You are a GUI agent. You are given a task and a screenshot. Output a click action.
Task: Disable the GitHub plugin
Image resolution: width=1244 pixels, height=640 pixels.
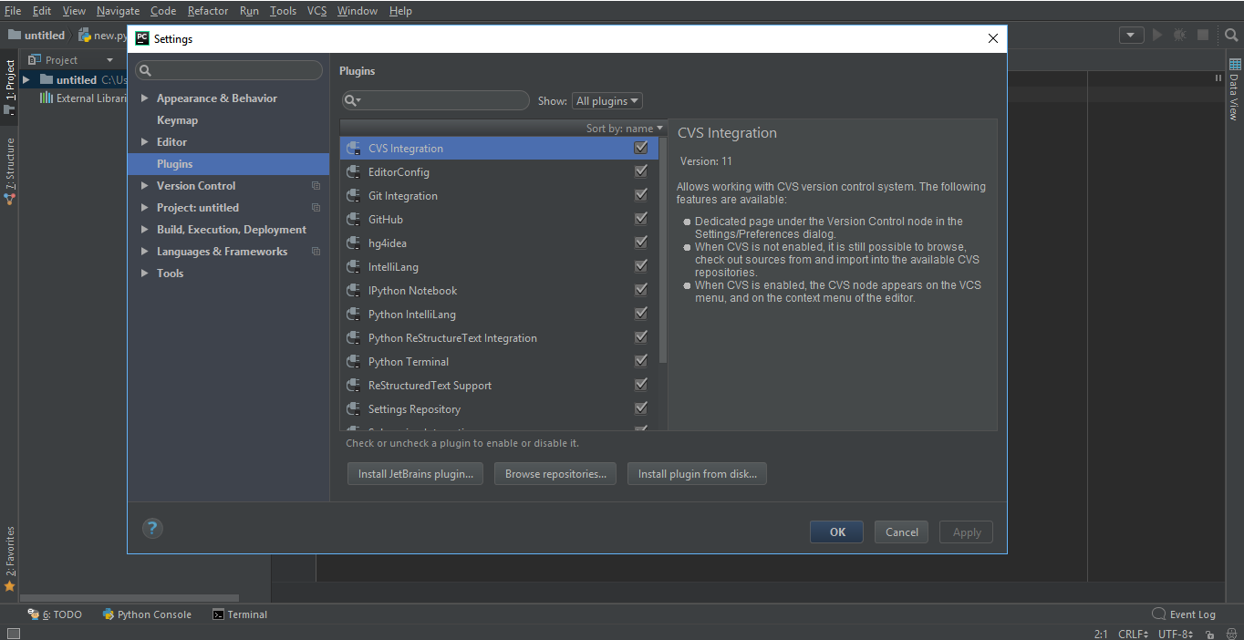(640, 218)
